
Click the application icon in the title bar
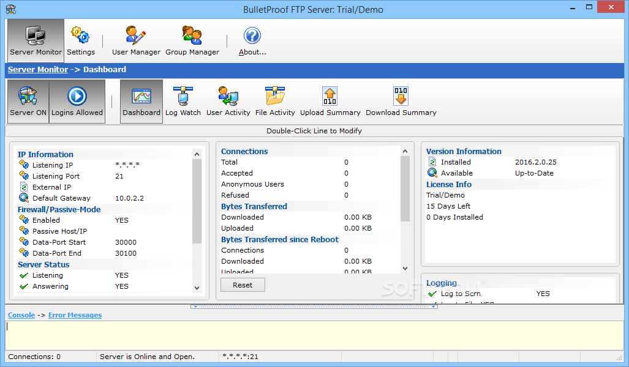(x=11, y=9)
